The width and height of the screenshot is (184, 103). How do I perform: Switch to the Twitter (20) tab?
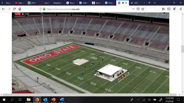click(x=136, y=3)
